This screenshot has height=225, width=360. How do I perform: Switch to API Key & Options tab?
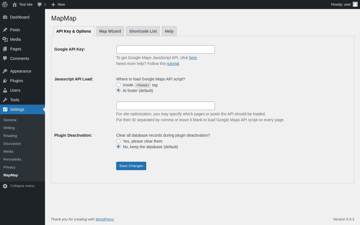pyautogui.click(x=74, y=31)
